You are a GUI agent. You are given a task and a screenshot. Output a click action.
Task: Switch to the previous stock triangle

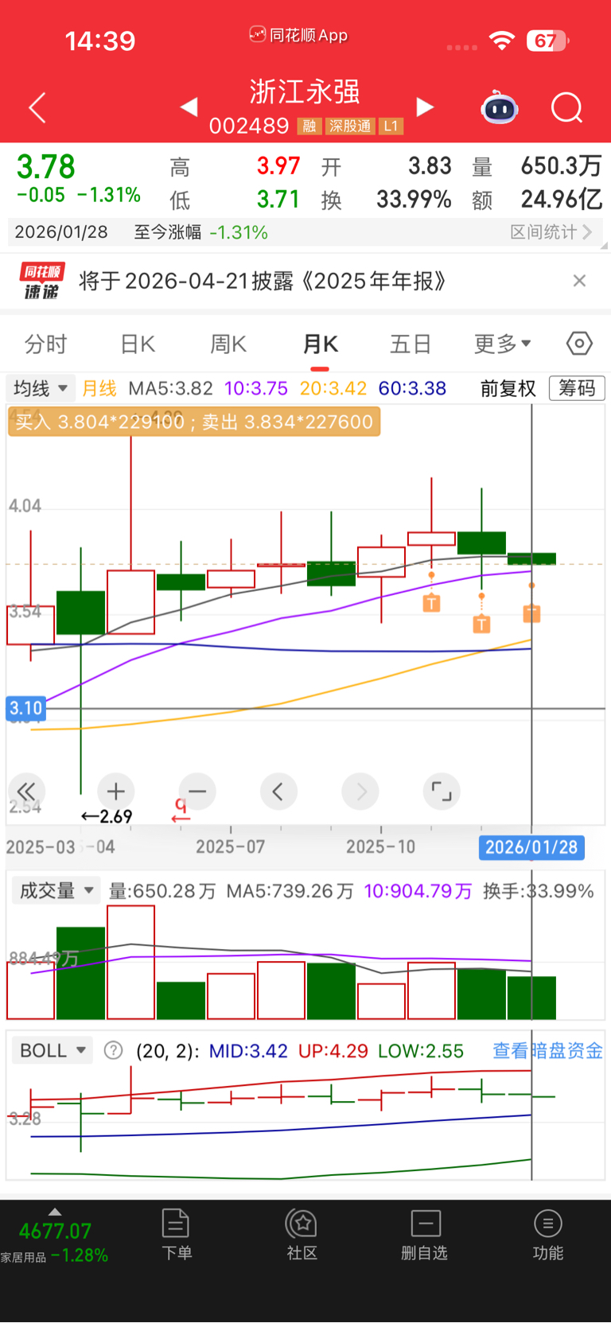tap(189, 107)
